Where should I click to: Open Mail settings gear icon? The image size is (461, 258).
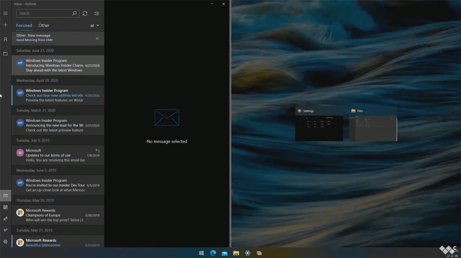[5, 242]
